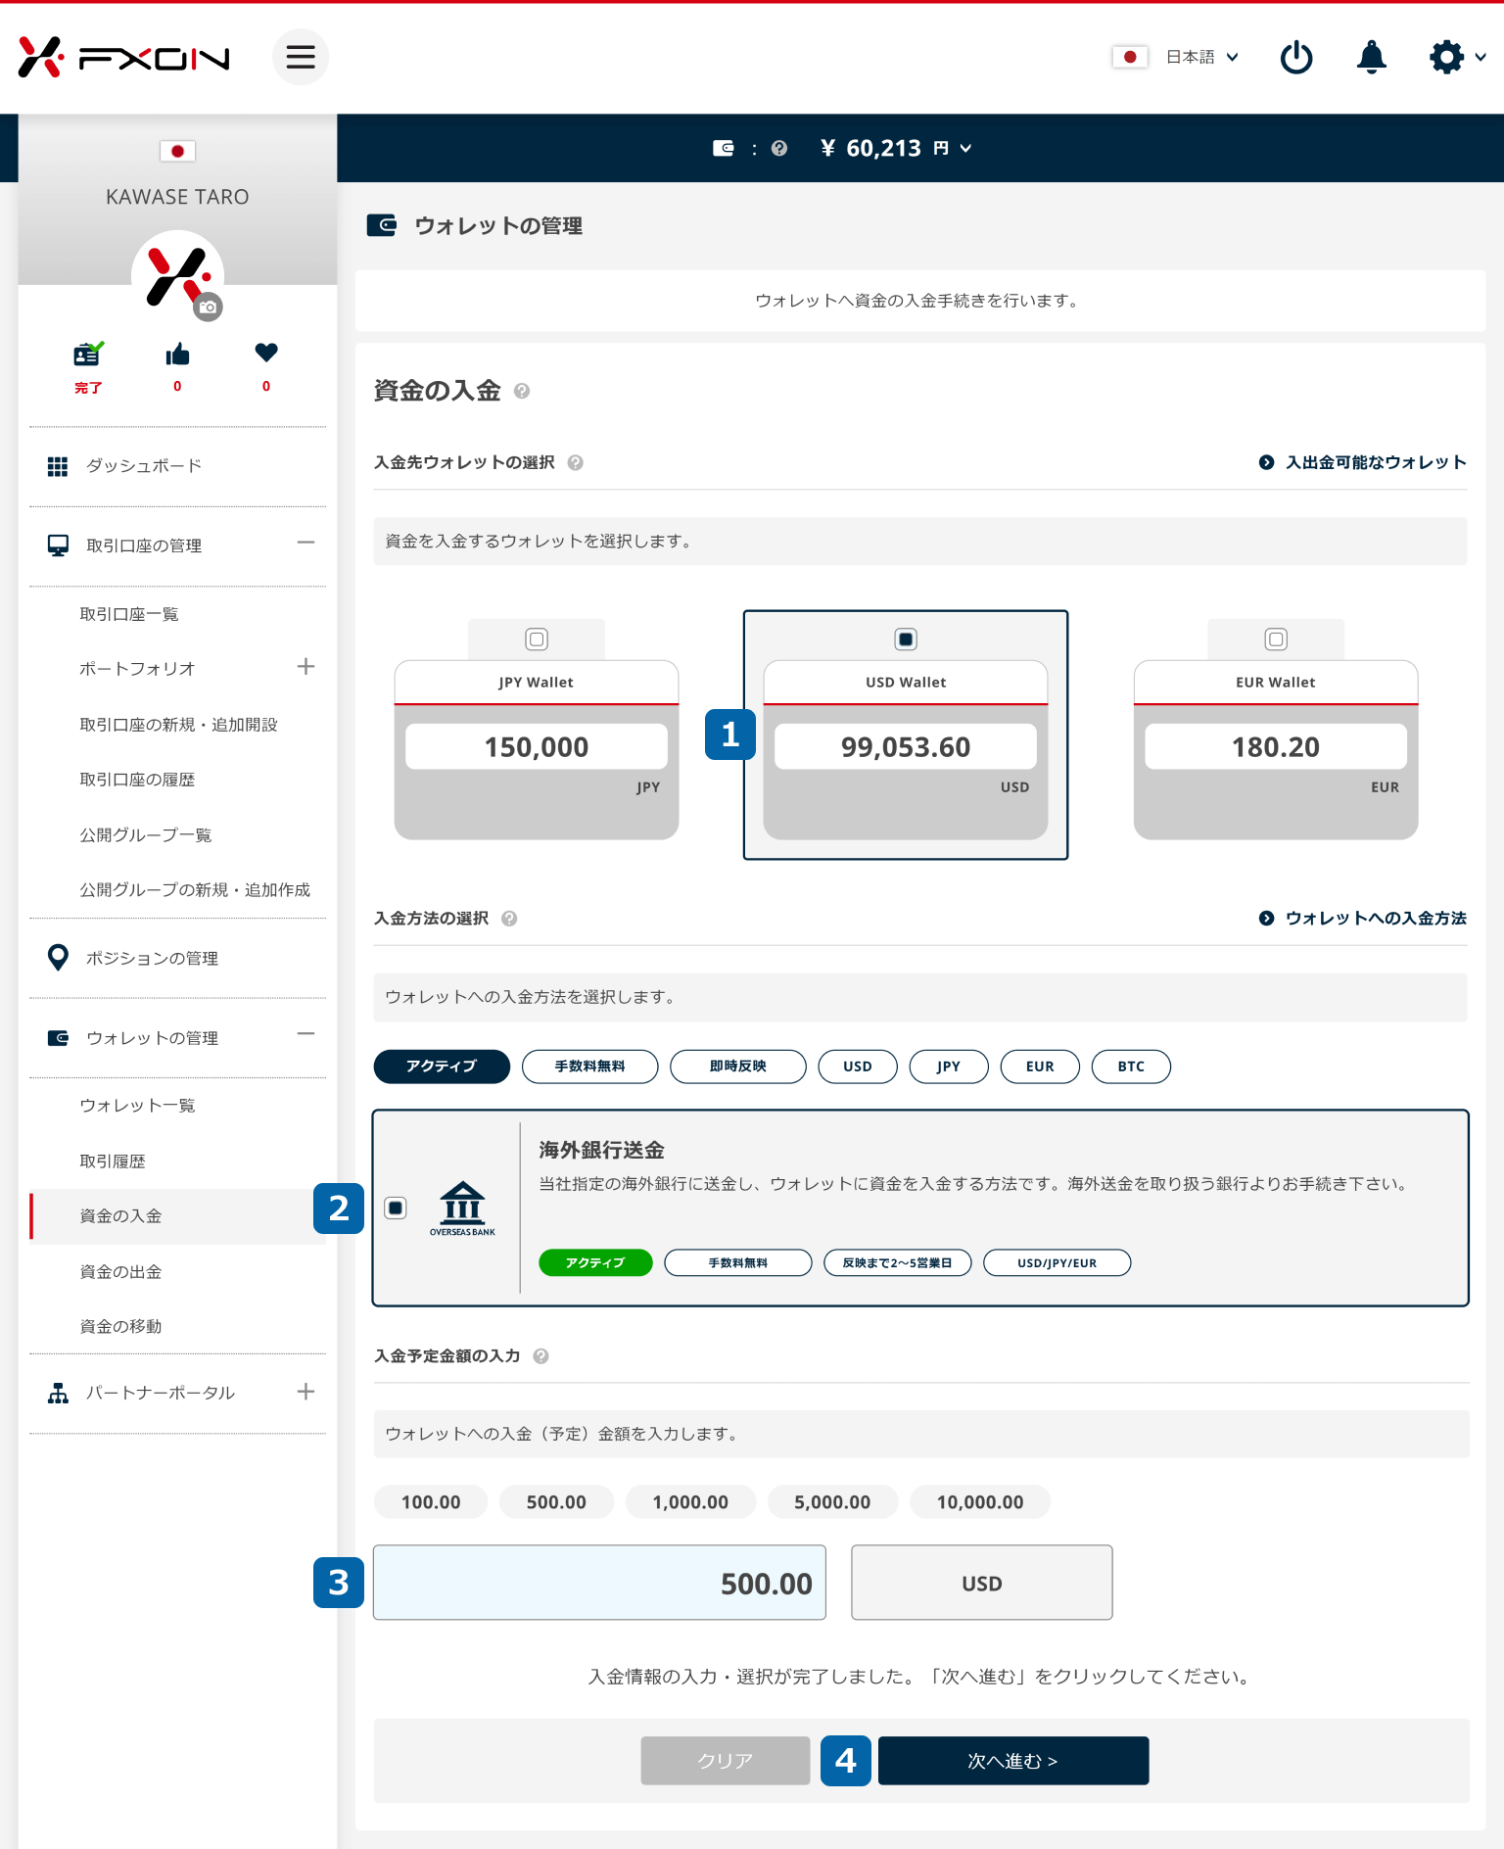The image size is (1504, 1849).
Task: Select the 手数料無料 filter pill
Action: [x=590, y=1067]
